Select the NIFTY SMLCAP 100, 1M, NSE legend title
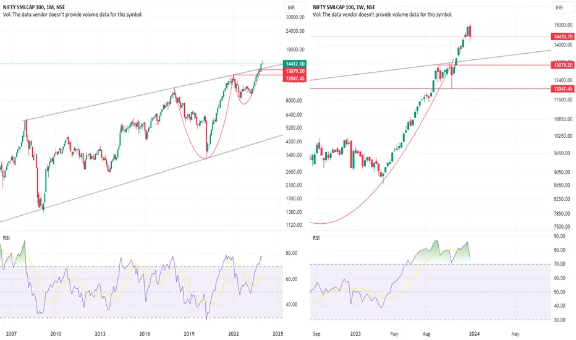The height and width of the screenshot is (340, 576). pos(34,7)
